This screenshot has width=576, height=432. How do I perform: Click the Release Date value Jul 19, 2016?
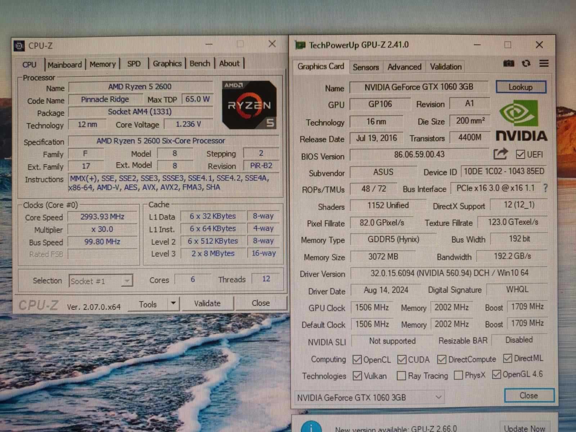point(377,138)
